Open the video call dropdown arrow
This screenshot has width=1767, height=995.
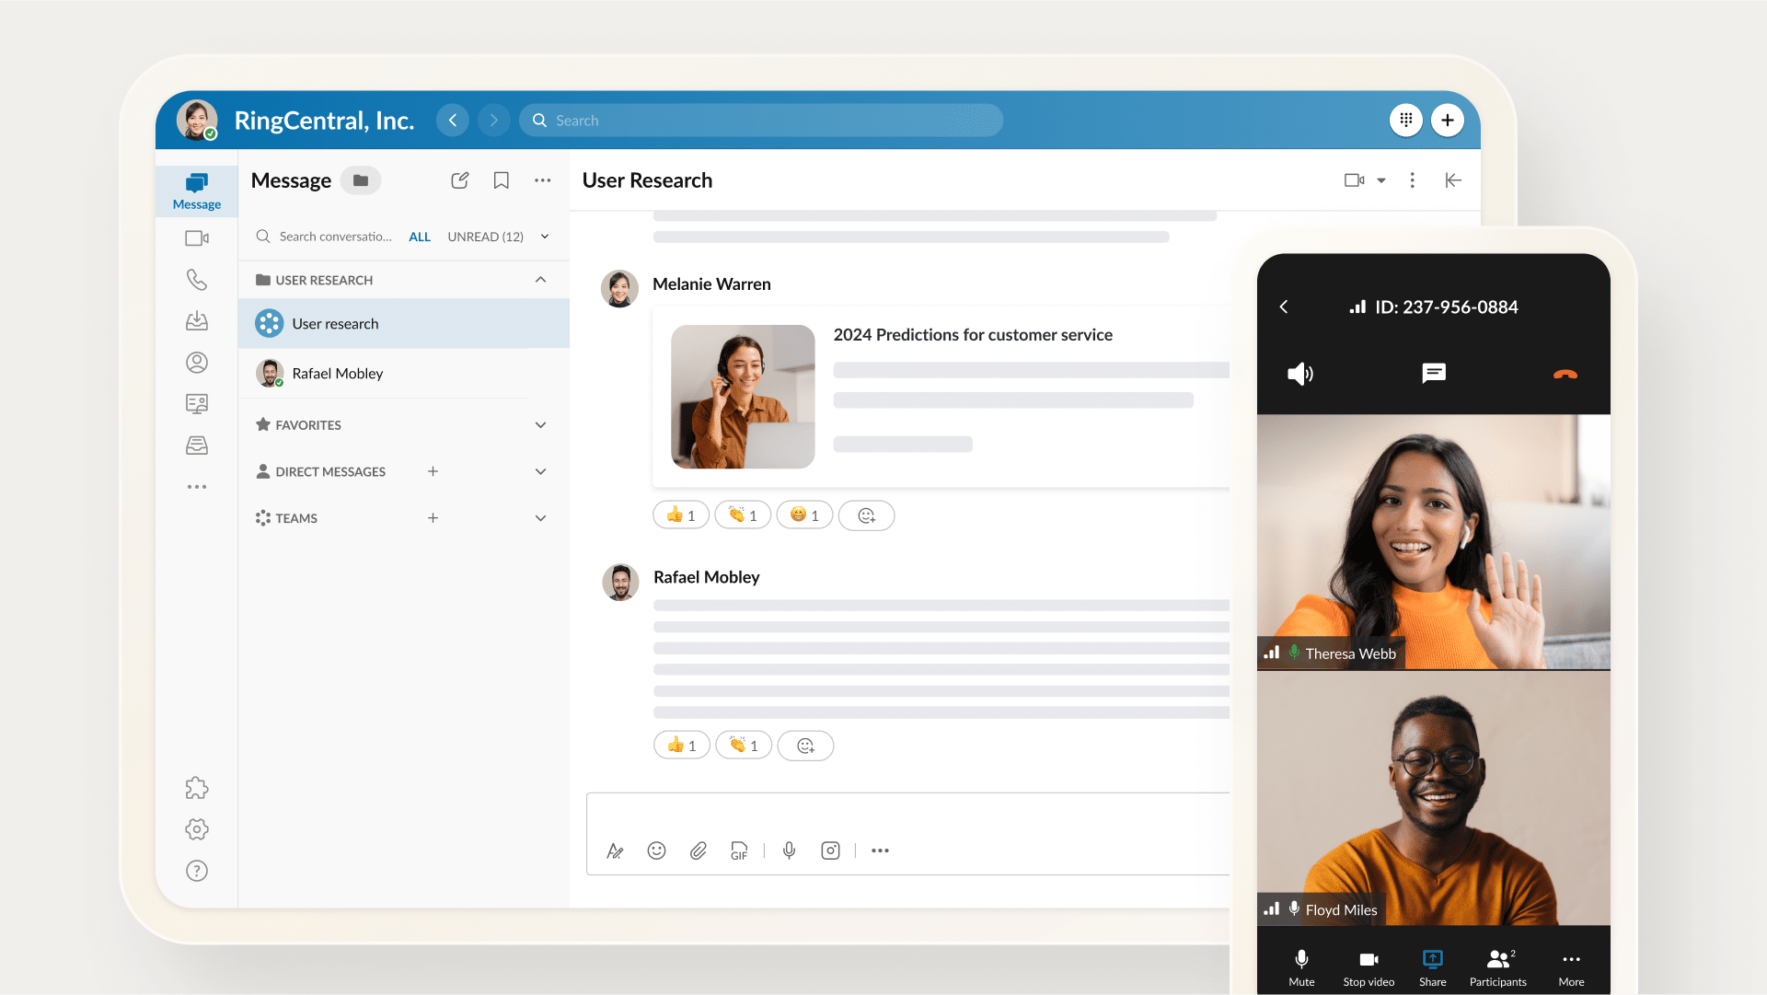tap(1380, 180)
